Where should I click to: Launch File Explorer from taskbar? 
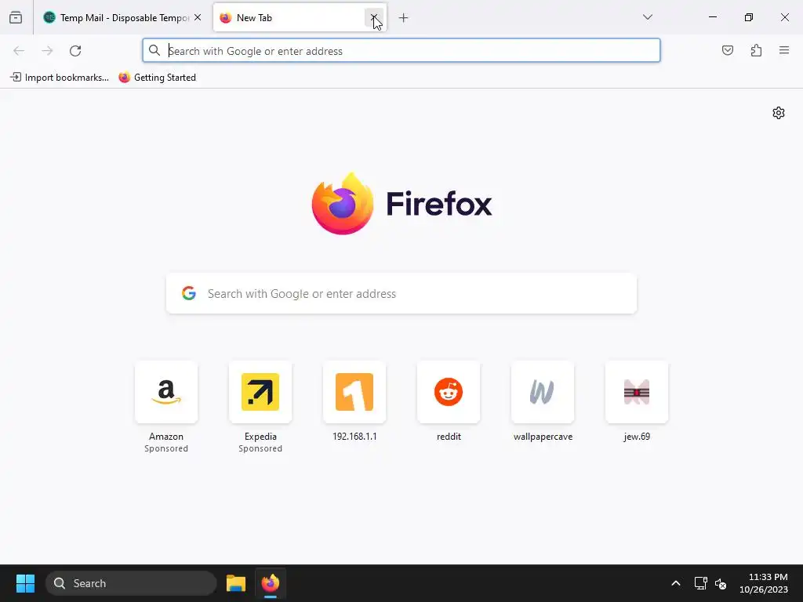pos(236,583)
